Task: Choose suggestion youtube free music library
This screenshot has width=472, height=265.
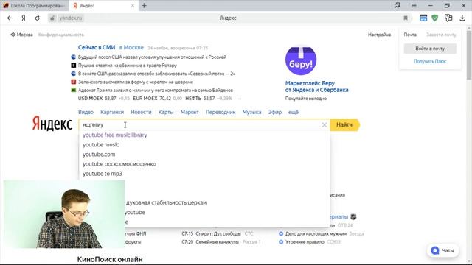Action: [115, 135]
